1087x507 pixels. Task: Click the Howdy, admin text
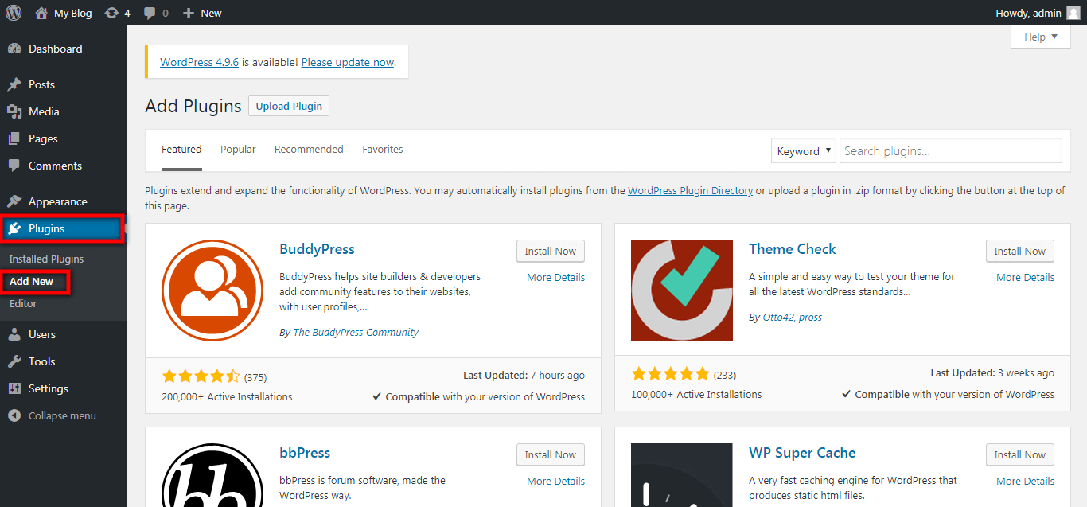pos(1028,13)
